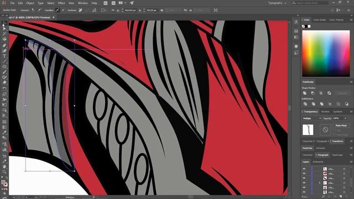Open the Opacity slider arrow
The height and width of the screenshot is (199, 354).
coord(345,118)
